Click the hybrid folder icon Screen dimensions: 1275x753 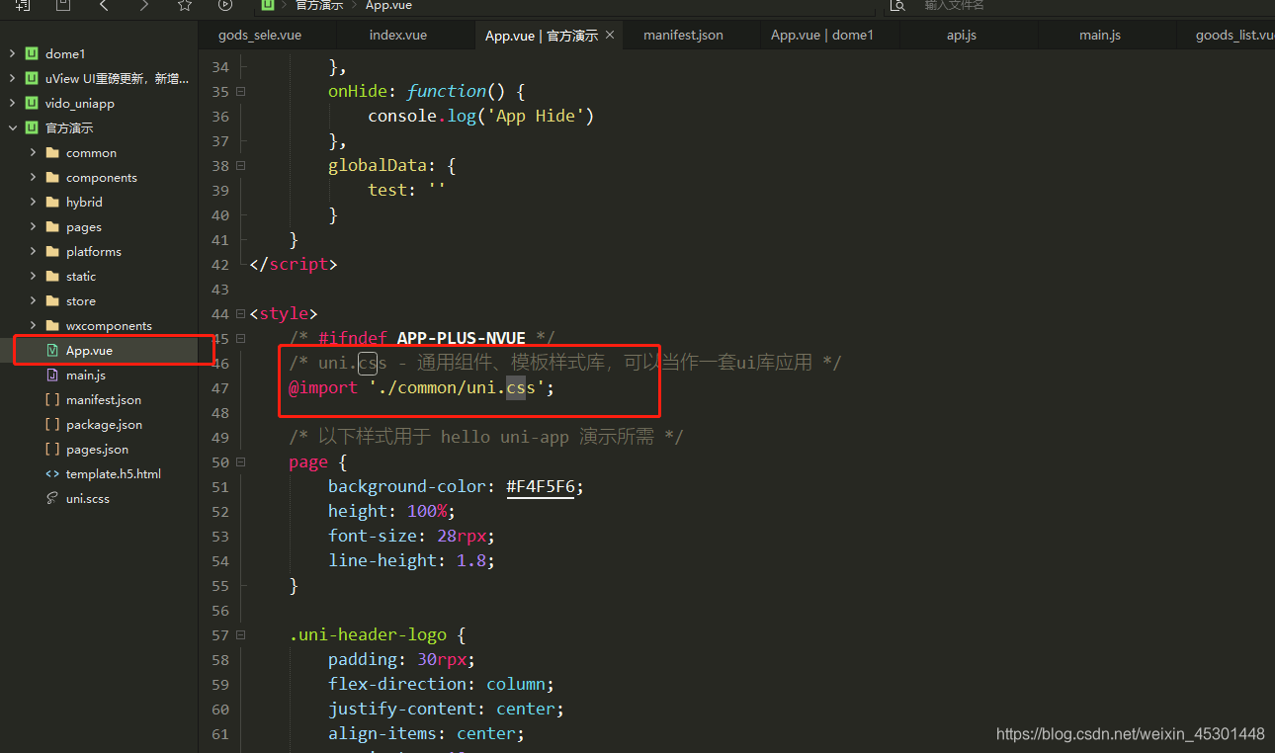click(x=52, y=202)
